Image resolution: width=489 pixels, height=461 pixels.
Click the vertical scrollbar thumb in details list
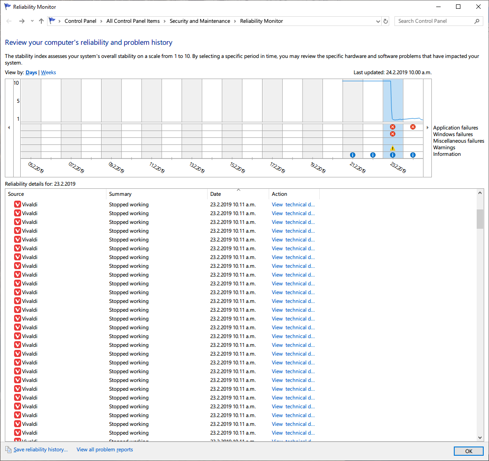[x=480, y=219]
